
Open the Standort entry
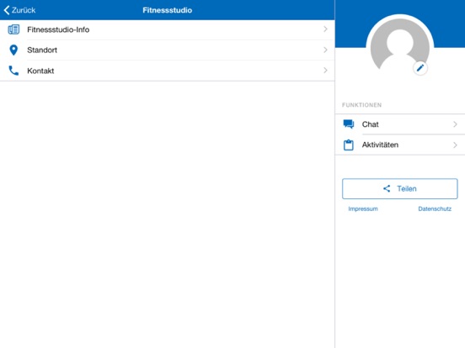pos(168,50)
